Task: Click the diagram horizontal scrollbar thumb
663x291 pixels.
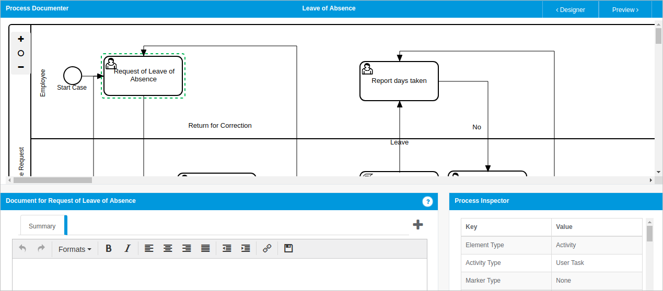Action: click(52, 180)
